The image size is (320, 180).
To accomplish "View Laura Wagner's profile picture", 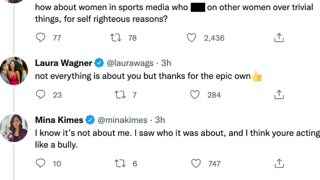I will pos(14,71).
